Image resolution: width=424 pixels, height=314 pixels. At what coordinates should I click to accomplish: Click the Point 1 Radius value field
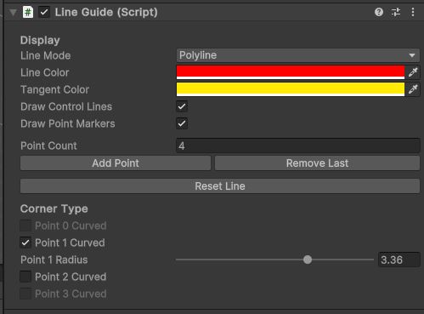(399, 260)
